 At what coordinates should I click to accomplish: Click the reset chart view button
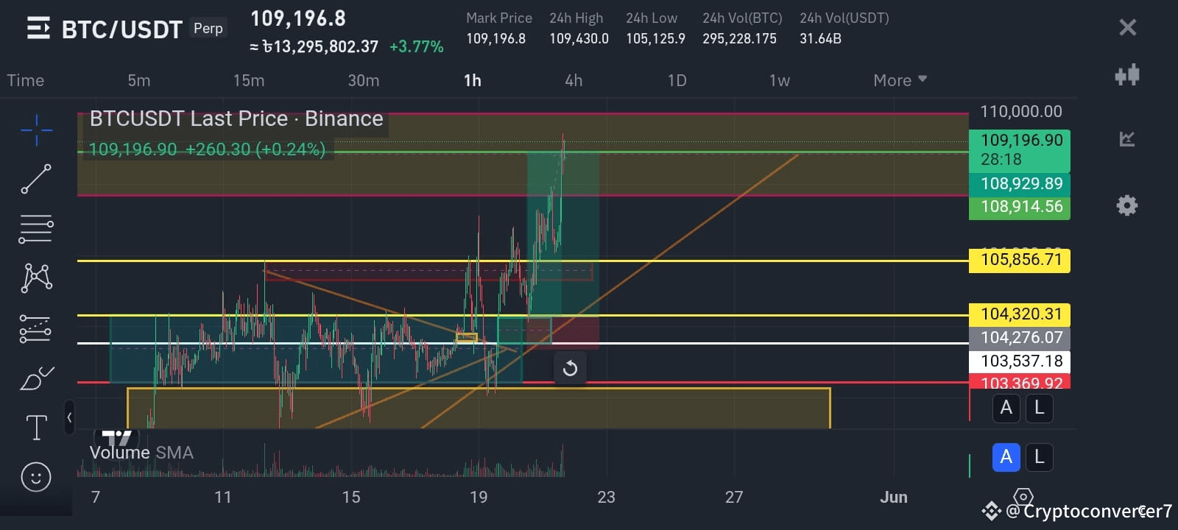pos(570,368)
